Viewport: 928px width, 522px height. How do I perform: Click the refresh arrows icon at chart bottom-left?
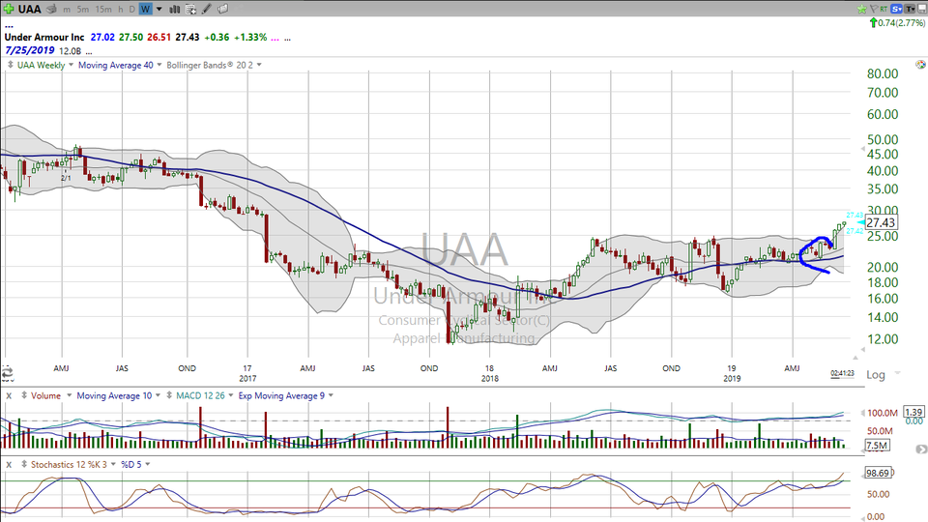7,373
